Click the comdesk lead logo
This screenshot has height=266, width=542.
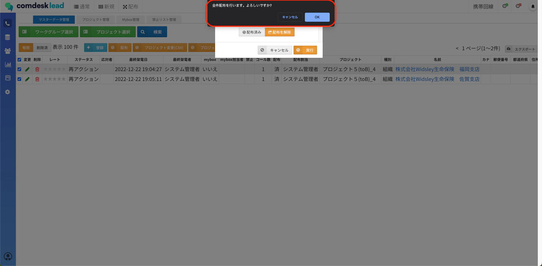click(x=34, y=6)
